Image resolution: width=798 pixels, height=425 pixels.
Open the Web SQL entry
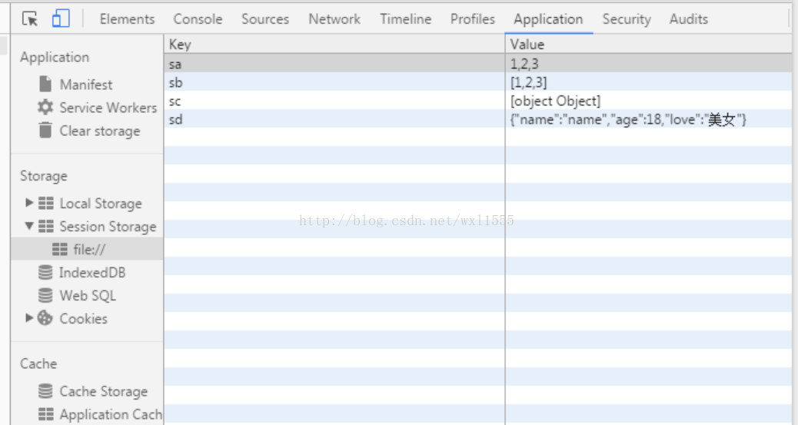point(88,295)
